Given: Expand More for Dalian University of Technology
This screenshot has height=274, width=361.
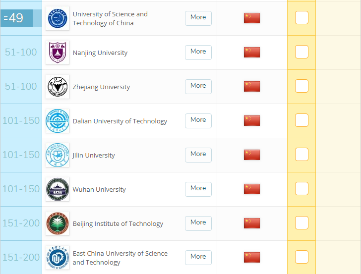Looking at the screenshot, I should tap(198, 120).
